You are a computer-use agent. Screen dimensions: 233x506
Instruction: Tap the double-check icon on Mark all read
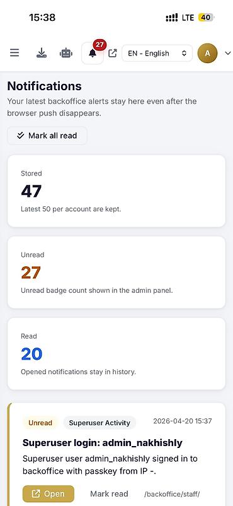pyautogui.click(x=21, y=135)
